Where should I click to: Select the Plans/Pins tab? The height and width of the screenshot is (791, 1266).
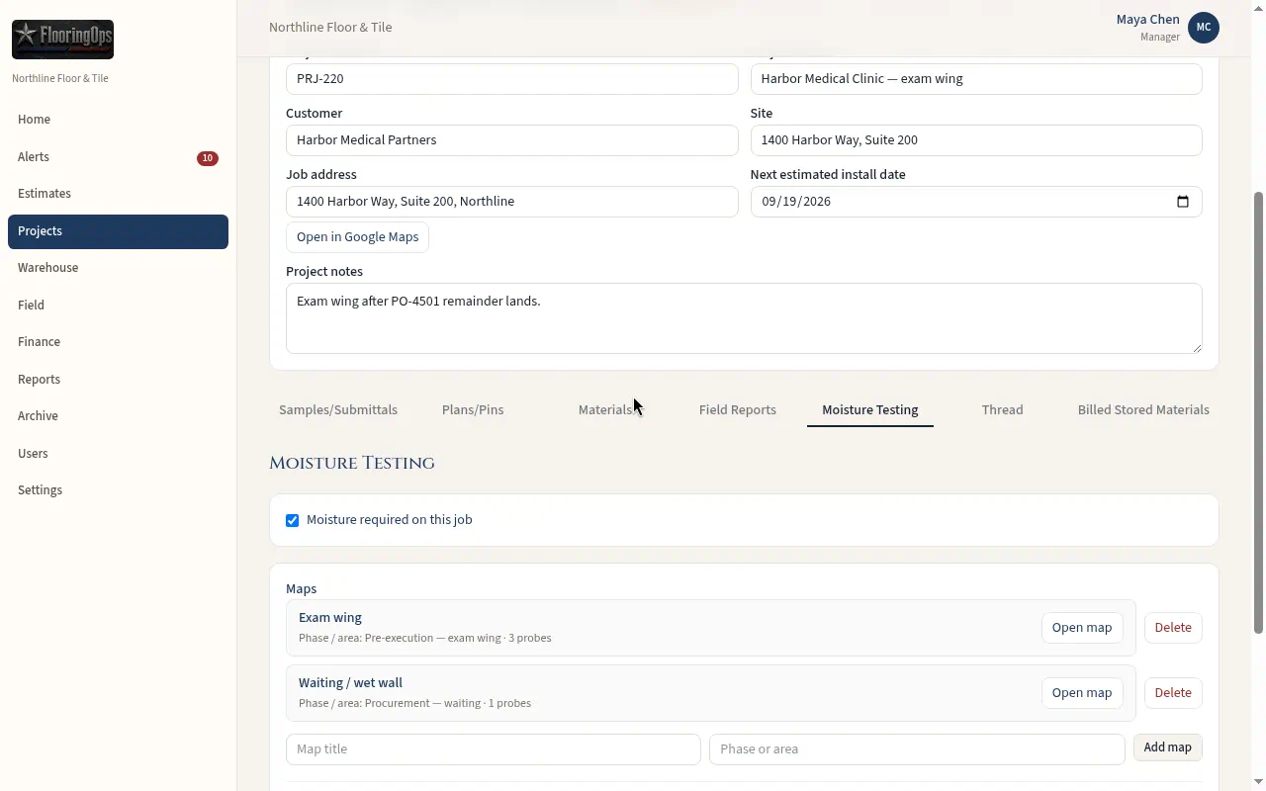point(473,409)
